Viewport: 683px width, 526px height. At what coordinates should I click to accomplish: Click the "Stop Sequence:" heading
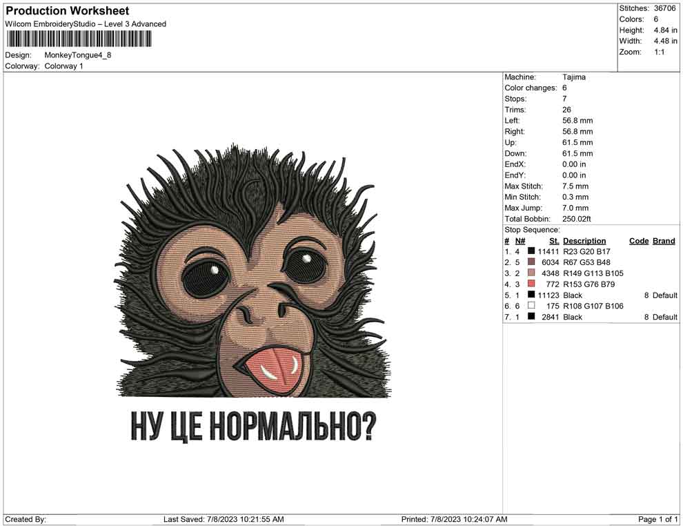click(x=533, y=230)
